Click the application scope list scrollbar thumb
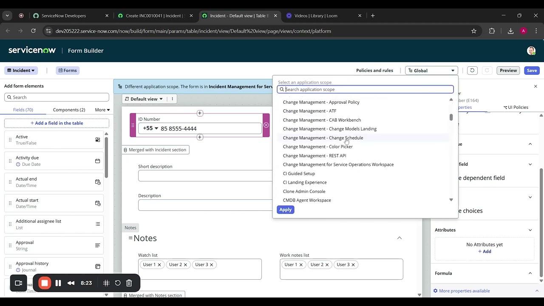The height and width of the screenshot is (306, 544). coord(451,117)
